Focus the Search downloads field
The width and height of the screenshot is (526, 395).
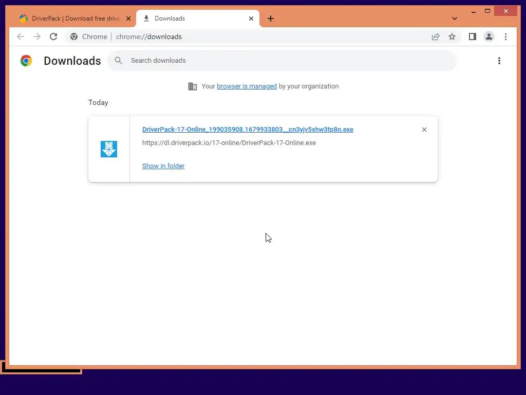click(x=282, y=61)
